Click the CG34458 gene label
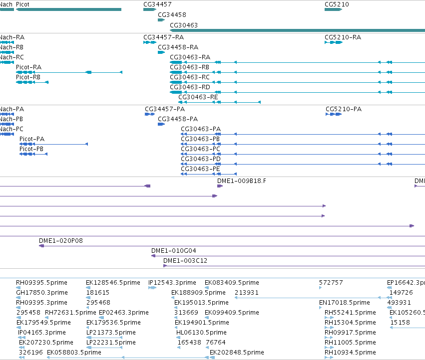Image resolution: width=425 pixels, height=360 pixels. point(172,15)
